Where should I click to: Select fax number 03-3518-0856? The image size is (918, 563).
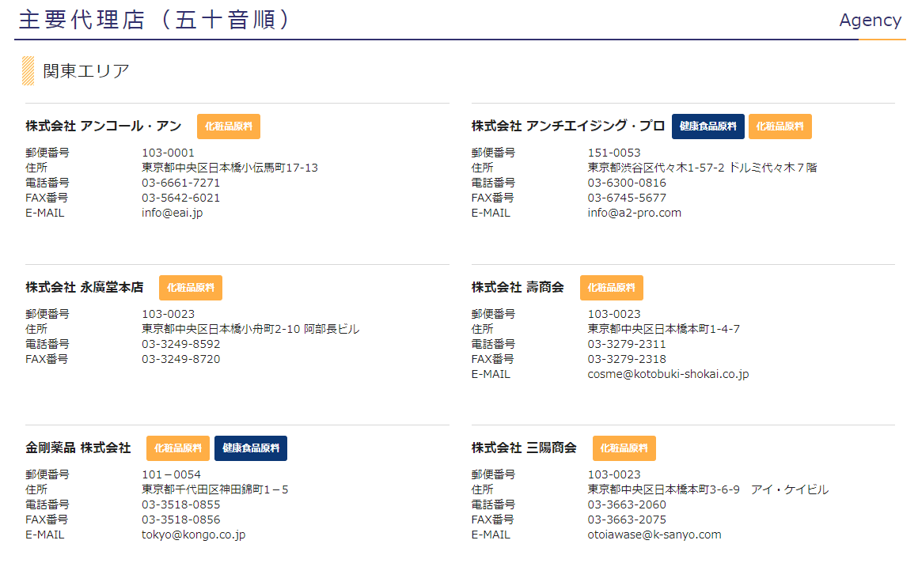181,520
